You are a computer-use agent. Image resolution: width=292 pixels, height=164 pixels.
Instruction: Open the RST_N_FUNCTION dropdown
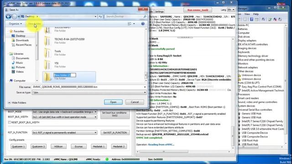pyautogui.click(x=95, y=133)
